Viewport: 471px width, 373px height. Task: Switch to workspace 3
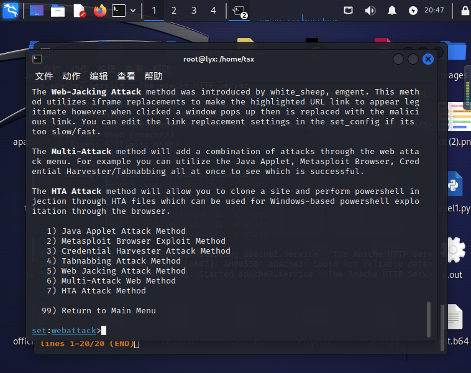[x=194, y=11]
